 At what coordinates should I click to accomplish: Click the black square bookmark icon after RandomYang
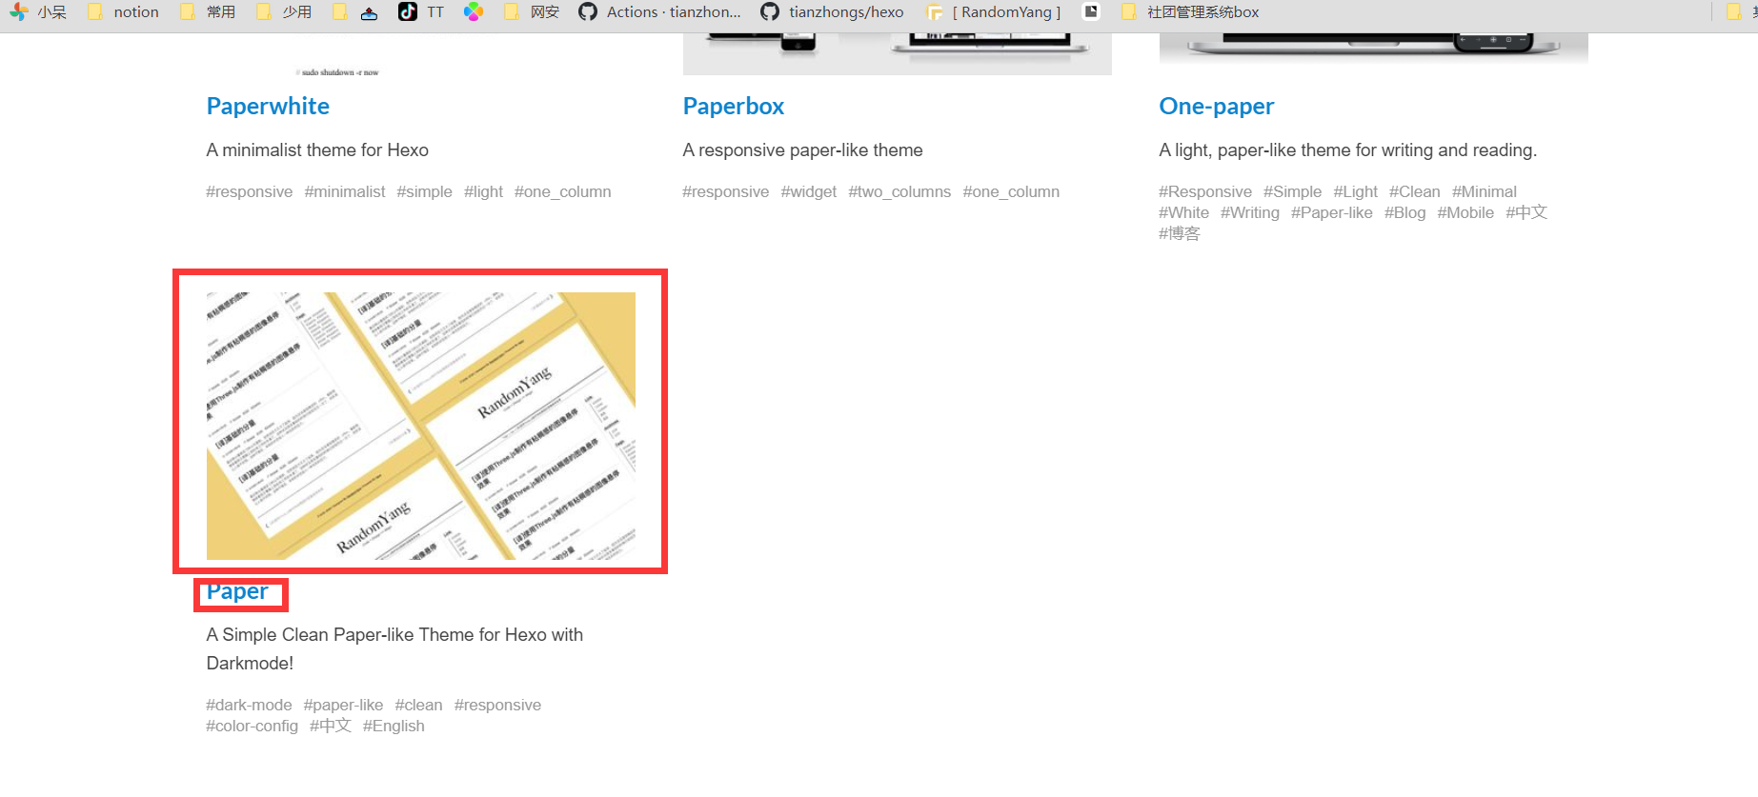tap(1092, 11)
